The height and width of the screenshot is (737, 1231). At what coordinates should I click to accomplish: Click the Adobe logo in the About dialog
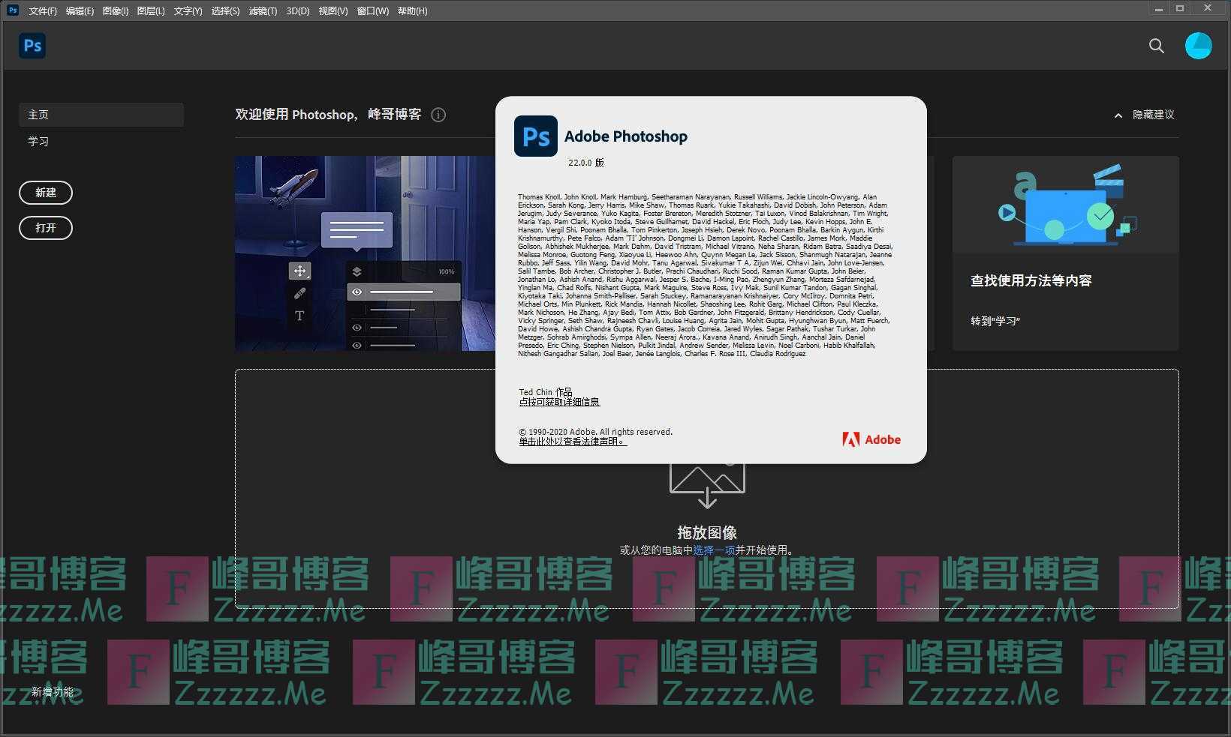[x=871, y=439]
